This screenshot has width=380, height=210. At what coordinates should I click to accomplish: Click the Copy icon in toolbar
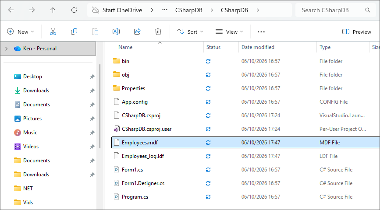point(74,31)
